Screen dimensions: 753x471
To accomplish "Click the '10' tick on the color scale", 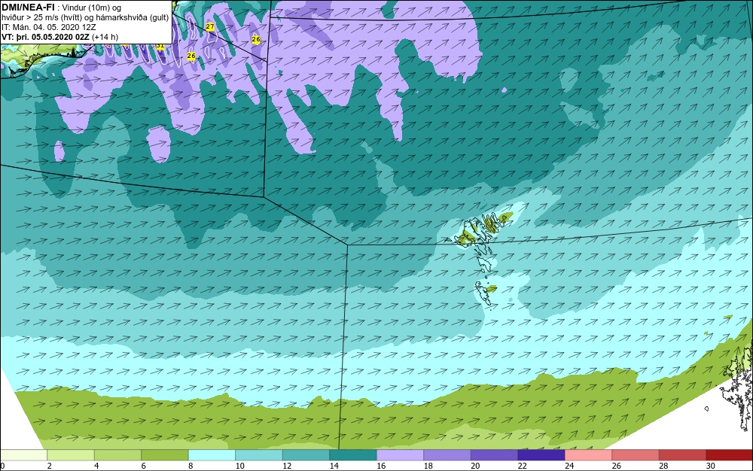I will [x=239, y=466].
